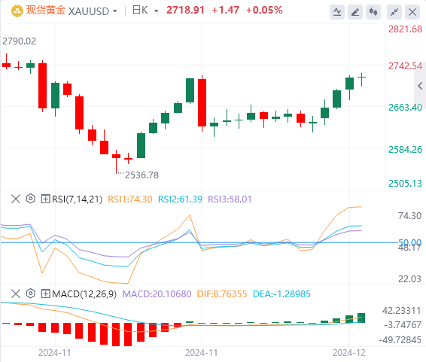
Task: Click the RSI(7,14,21) label
Action: 78,199
